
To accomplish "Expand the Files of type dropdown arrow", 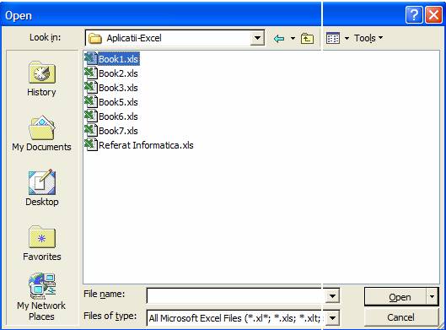I will tap(332, 317).
